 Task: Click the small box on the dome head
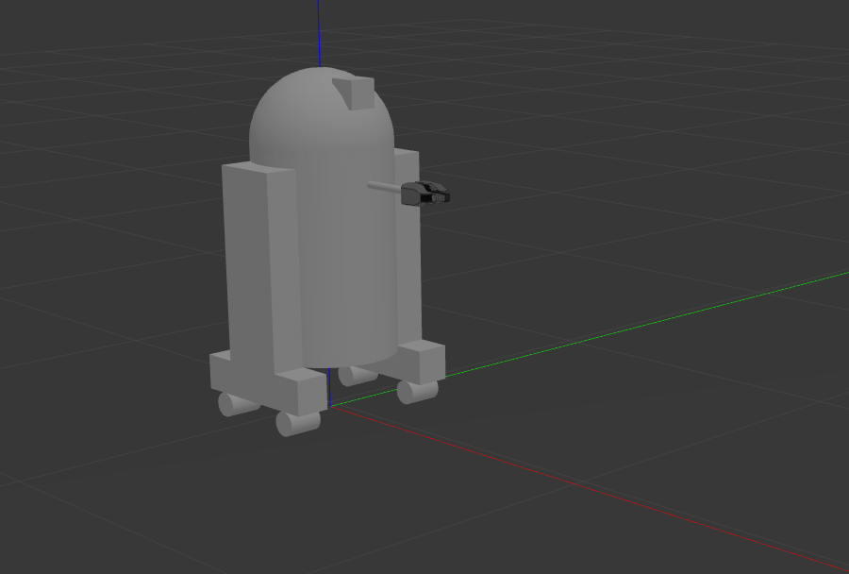pyautogui.click(x=354, y=93)
